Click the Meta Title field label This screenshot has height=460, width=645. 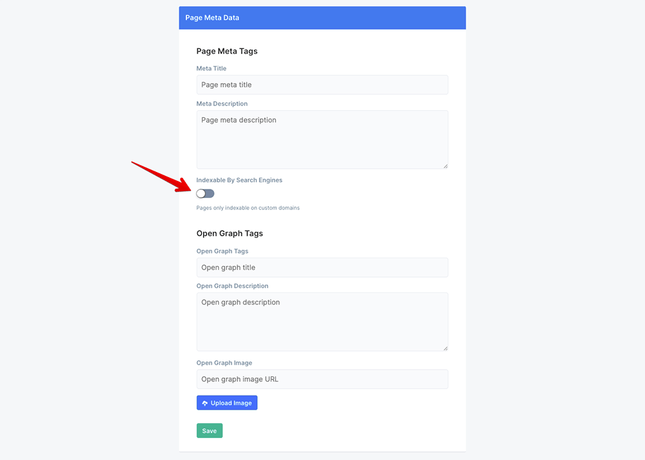click(x=211, y=68)
